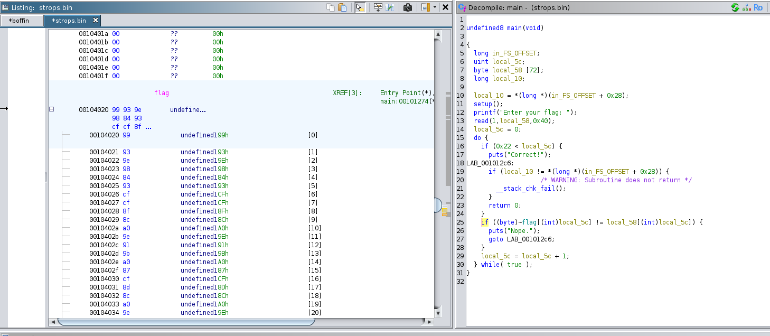Click the Diff View icon in Listing toolbar
Screen dimensions: 770x336
(390, 7)
